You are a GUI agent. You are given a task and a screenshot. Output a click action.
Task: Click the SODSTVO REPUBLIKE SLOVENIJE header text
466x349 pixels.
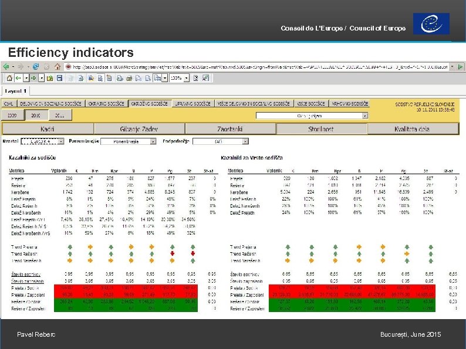tap(425, 104)
